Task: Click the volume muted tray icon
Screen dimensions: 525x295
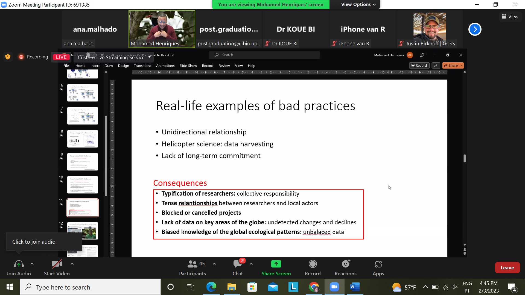Action: (x=455, y=287)
